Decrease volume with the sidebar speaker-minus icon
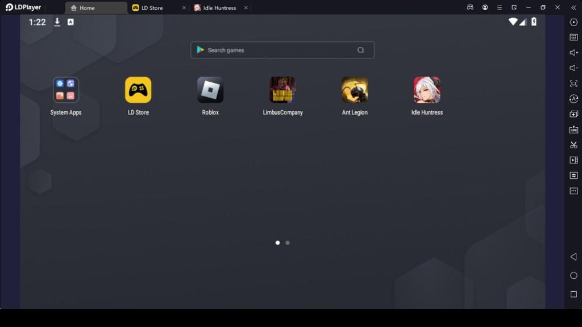 [573, 68]
